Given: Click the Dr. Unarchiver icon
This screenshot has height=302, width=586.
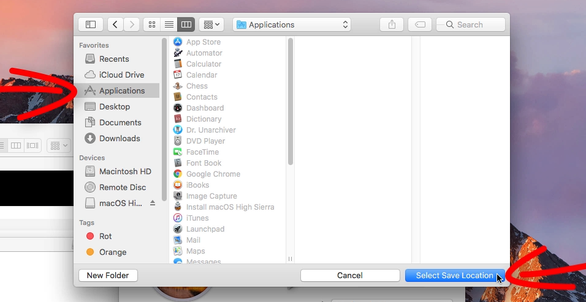Looking at the screenshot, I should 178,130.
